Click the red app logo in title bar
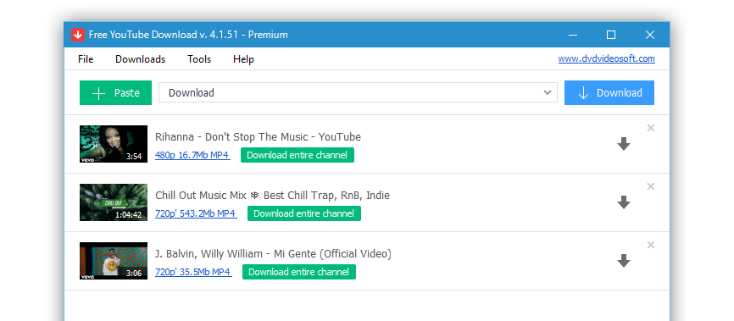Image resolution: width=734 pixels, height=321 pixels. 78,35
